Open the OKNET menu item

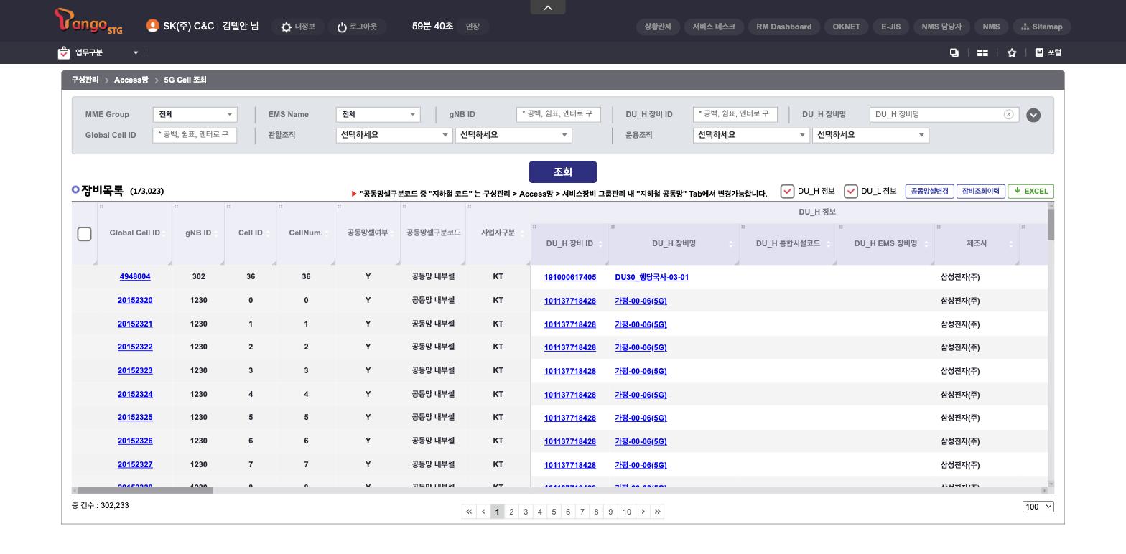click(846, 27)
